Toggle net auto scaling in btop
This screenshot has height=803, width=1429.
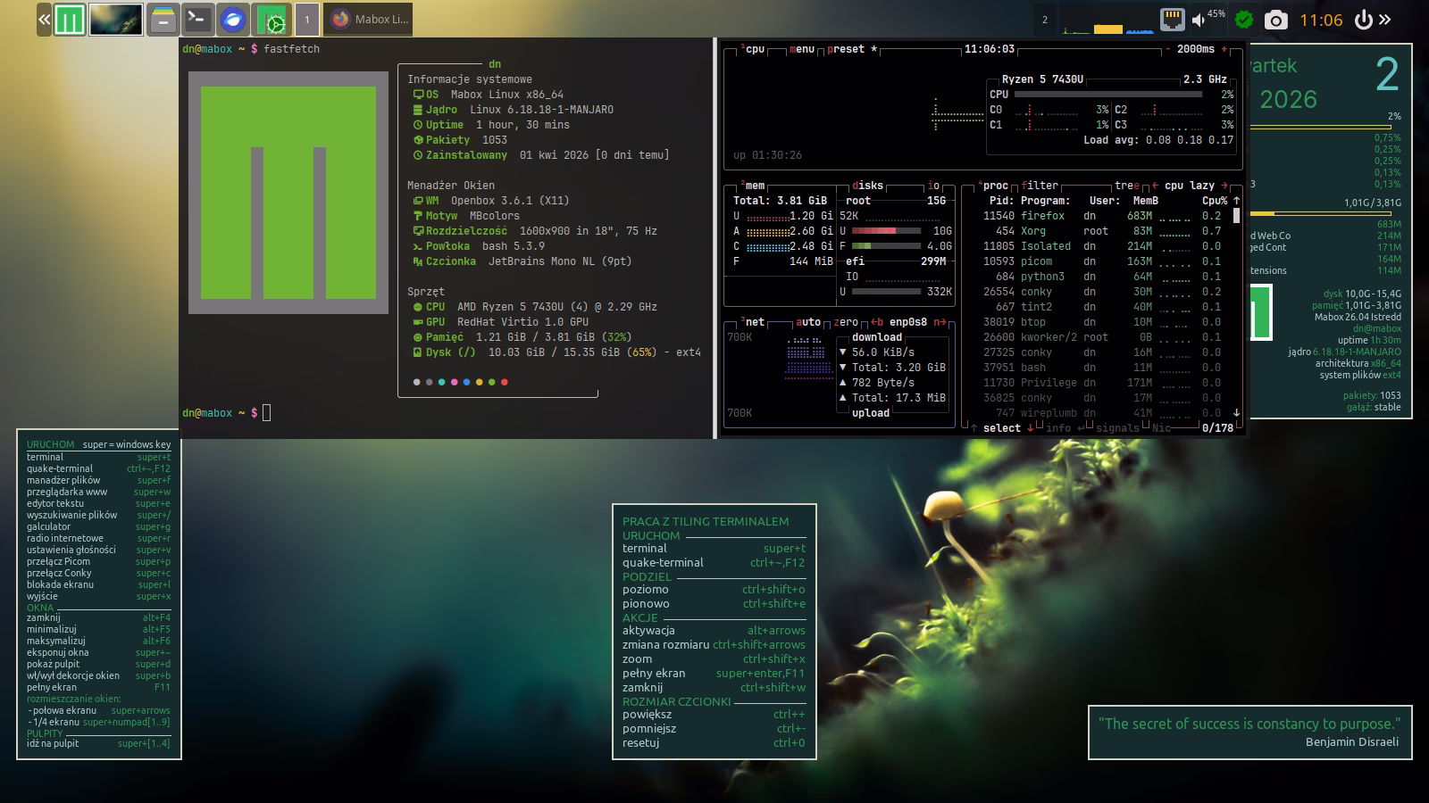(x=807, y=322)
